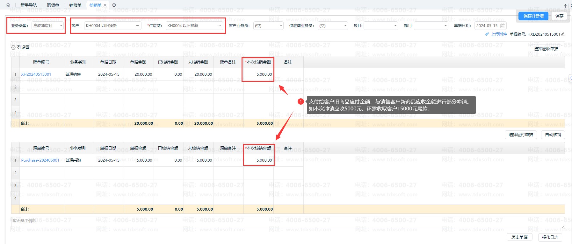The image size is (572, 244).
Task: Click the edit pencil next to 单据编号
Action: coord(563,34)
